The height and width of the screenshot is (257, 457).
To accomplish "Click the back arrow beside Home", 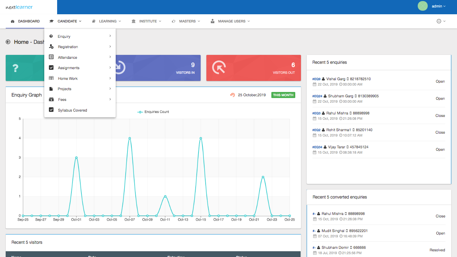I will (x=8, y=42).
